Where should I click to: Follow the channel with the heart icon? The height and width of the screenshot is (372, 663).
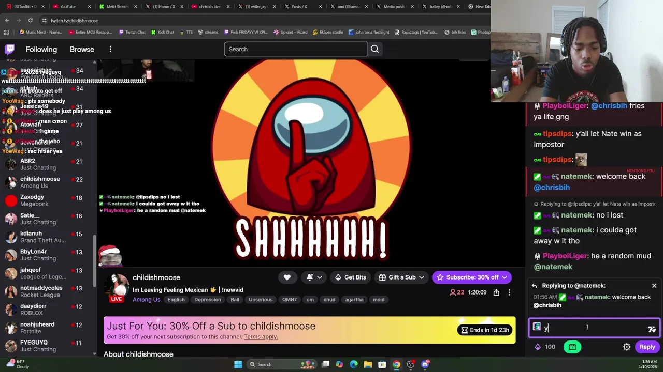tap(287, 277)
